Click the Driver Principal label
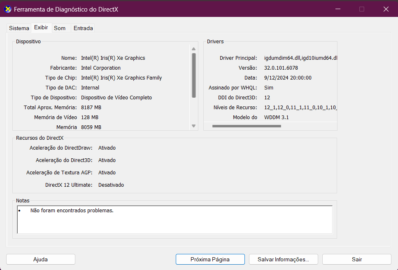This screenshot has height=270, width=398. coord(238,58)
